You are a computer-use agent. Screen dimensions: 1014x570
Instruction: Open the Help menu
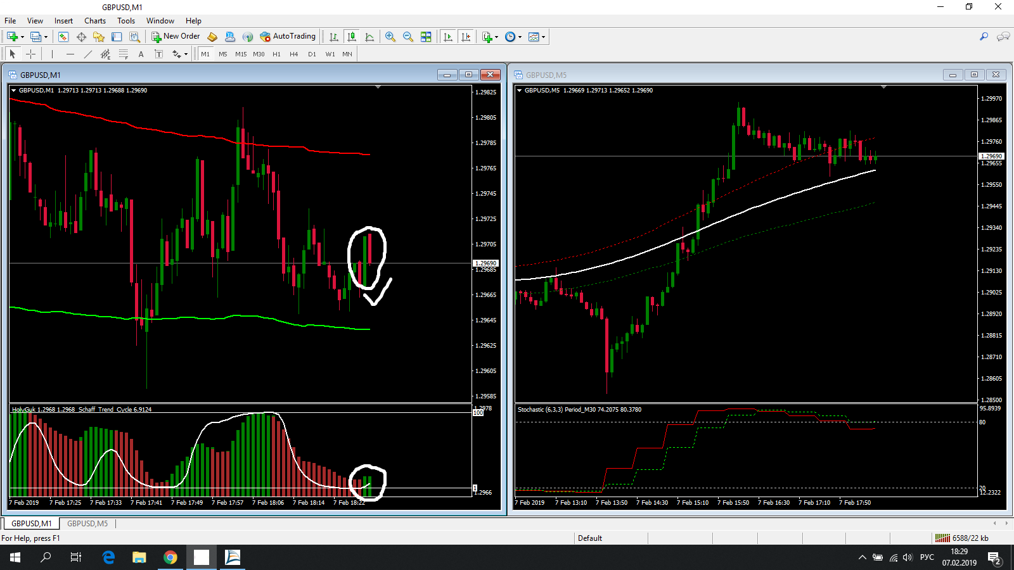(193, 21)
